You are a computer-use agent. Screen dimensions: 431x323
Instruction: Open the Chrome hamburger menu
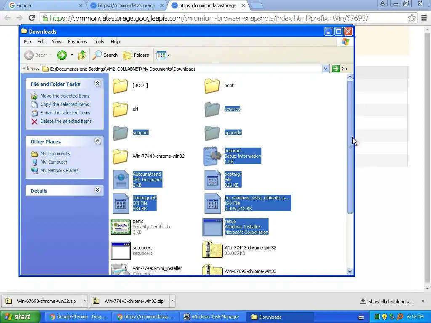tap(424, 18)
